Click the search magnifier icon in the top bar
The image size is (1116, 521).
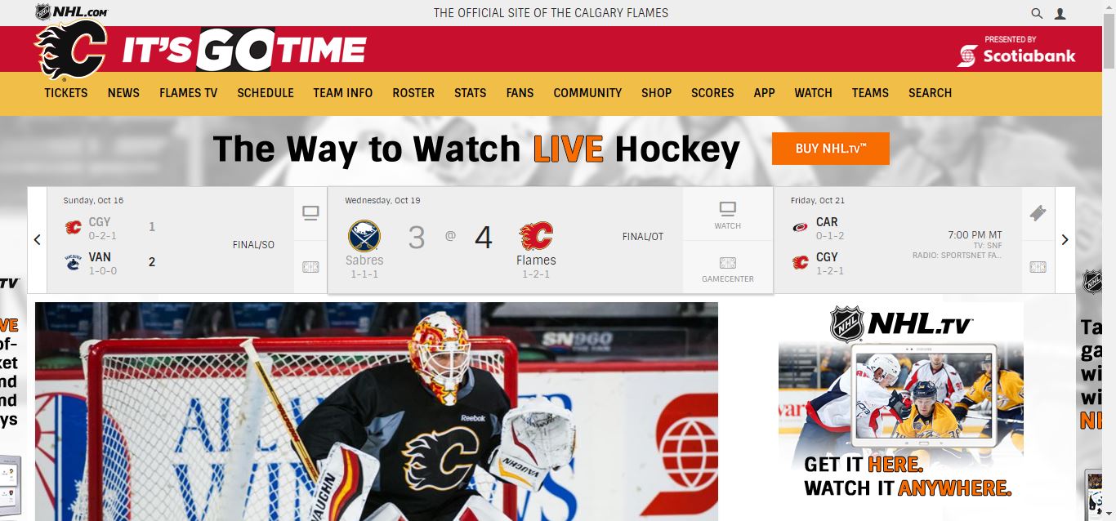[1037, 13]
